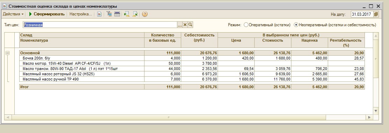Click cell value 3 780,00

pos(199,63)
